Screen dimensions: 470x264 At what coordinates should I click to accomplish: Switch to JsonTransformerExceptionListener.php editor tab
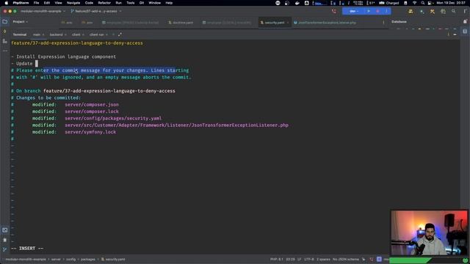click(325, 23)
